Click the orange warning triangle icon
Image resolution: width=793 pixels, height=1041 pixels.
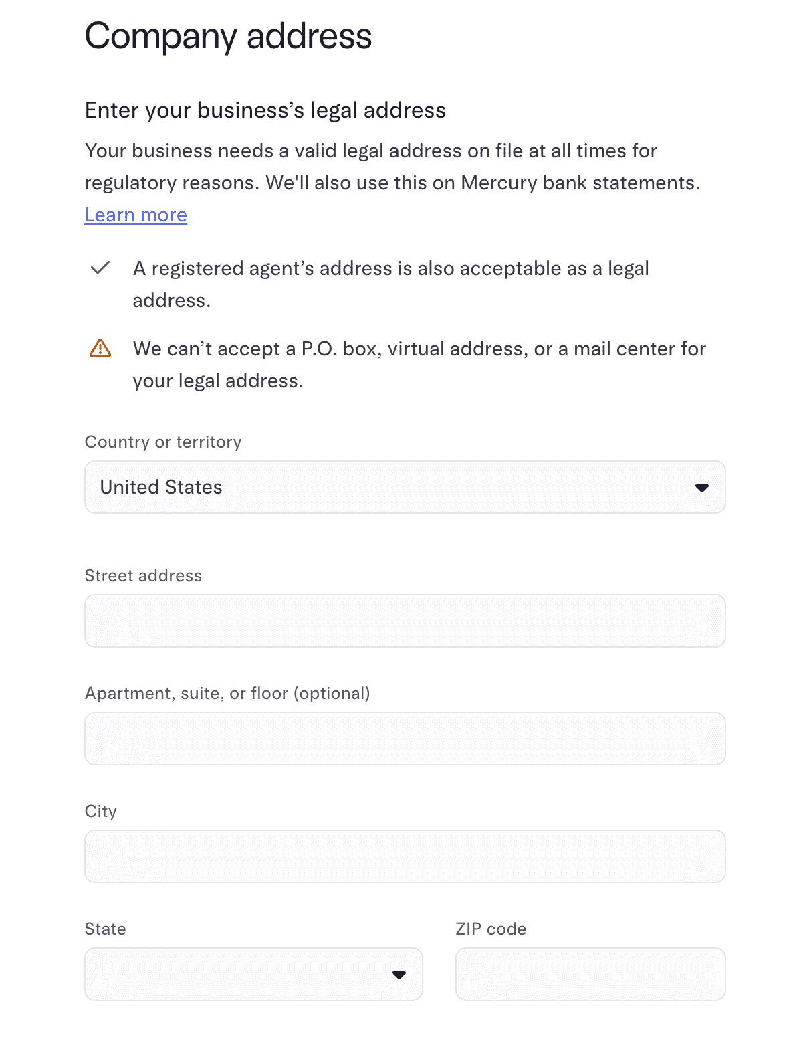(x=100, y=349)
